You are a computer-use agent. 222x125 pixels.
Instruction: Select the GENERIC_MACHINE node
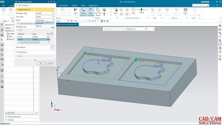click(x=10, y=31)
